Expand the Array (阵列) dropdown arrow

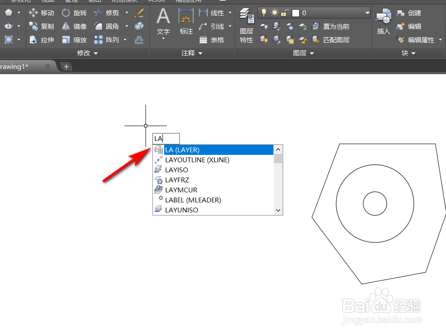[125, 40]
